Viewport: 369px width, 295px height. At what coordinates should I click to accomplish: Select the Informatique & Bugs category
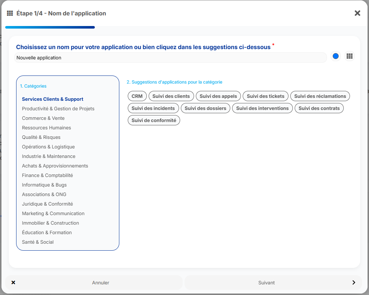(44, 185)
